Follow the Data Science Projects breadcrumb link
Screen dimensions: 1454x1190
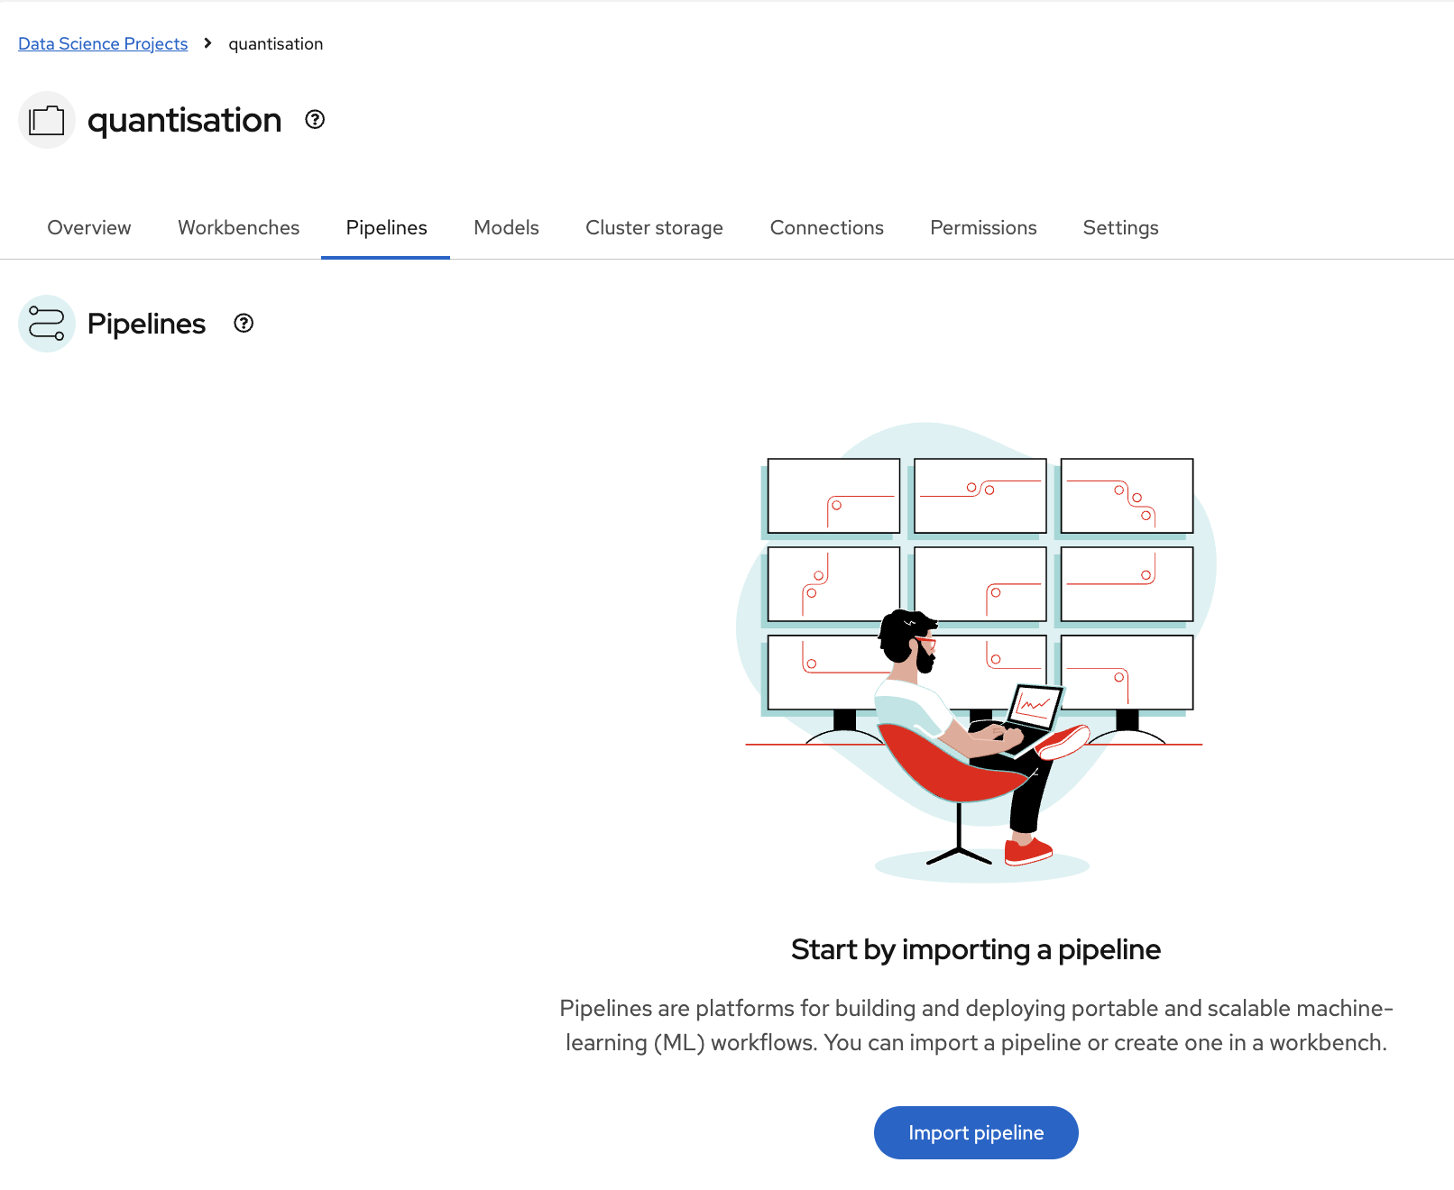click(103, 44)
